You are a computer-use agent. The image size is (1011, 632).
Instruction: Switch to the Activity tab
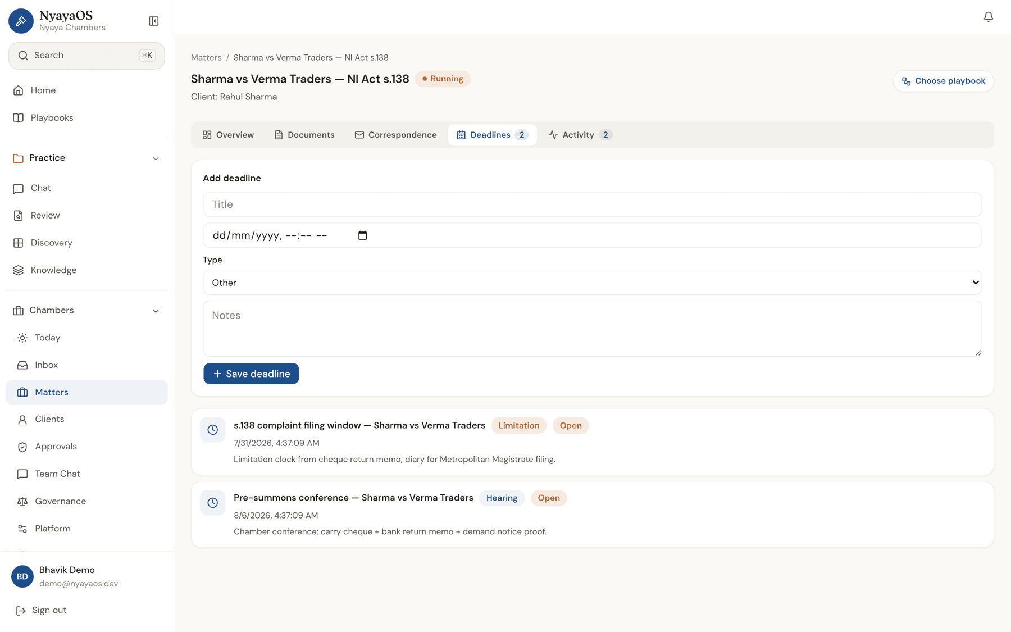pyautogui.click(x=580, y=135)
